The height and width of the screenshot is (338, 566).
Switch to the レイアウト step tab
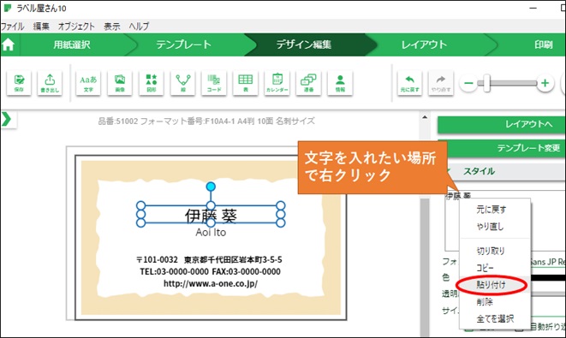pos(424,44)
